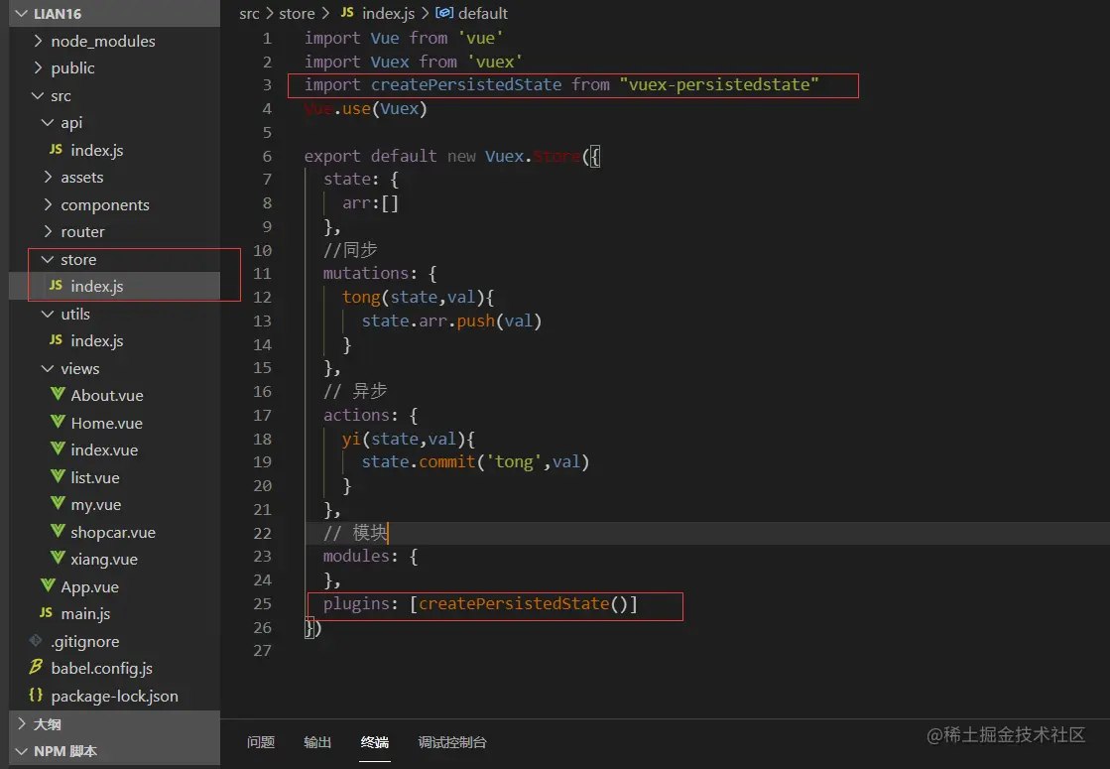The height and width of the screenshot is (769, 1110).
Task: Expand the public folder
Action: click(39, 68)
